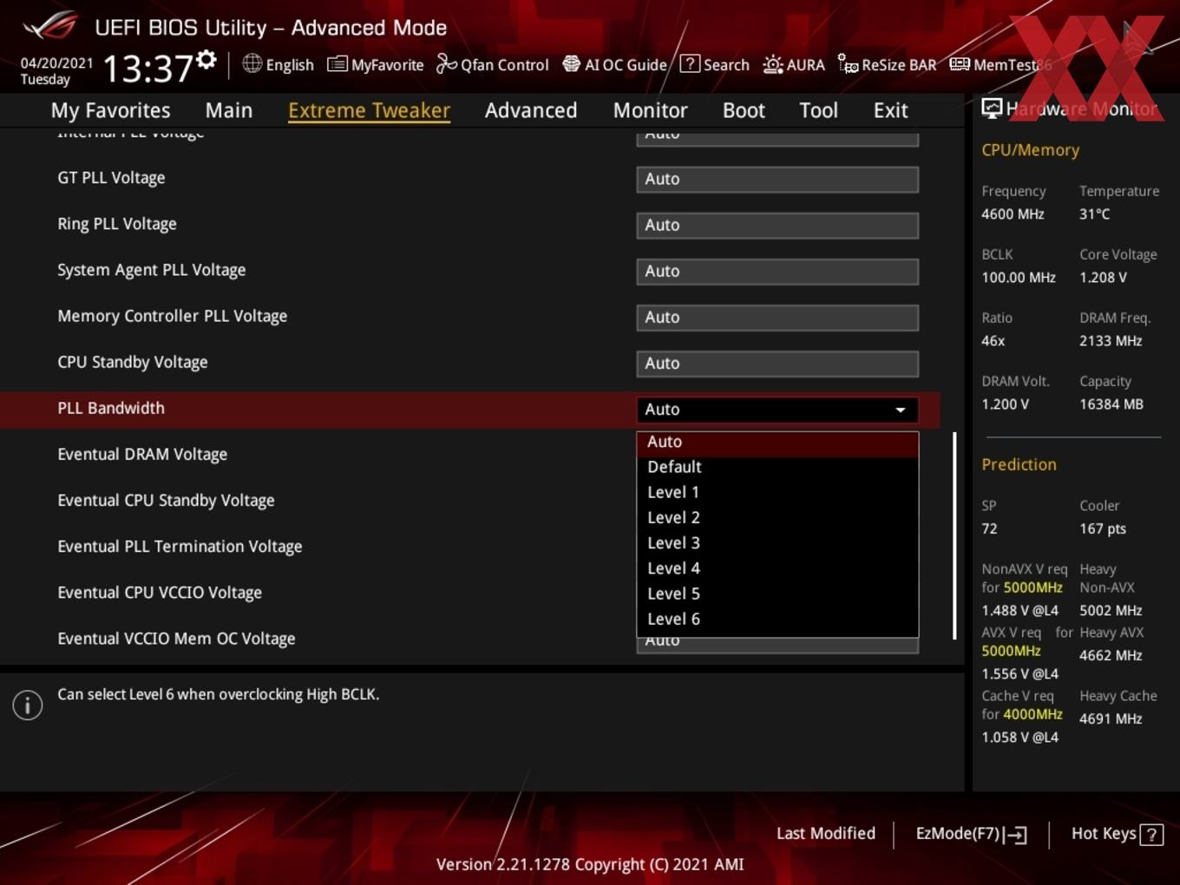Click the 04/20/2021 date text
Viewport: 1180px width, 885px height.
click(56, 62)
